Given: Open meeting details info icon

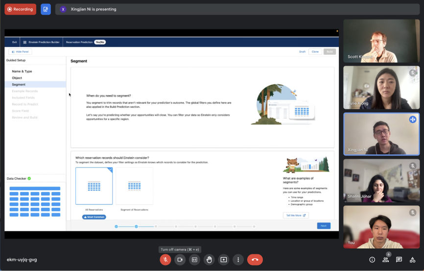Looking at the screenshot, I should tap(372, 260).
